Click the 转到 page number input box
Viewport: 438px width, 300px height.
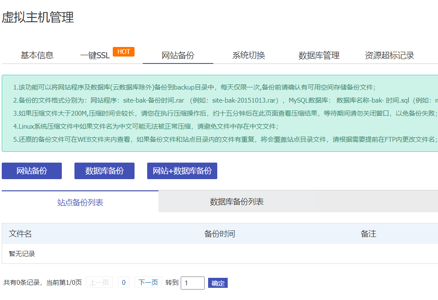point(193,283)
